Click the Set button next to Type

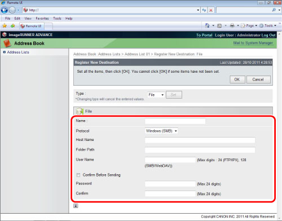click(x=174, y=95)
